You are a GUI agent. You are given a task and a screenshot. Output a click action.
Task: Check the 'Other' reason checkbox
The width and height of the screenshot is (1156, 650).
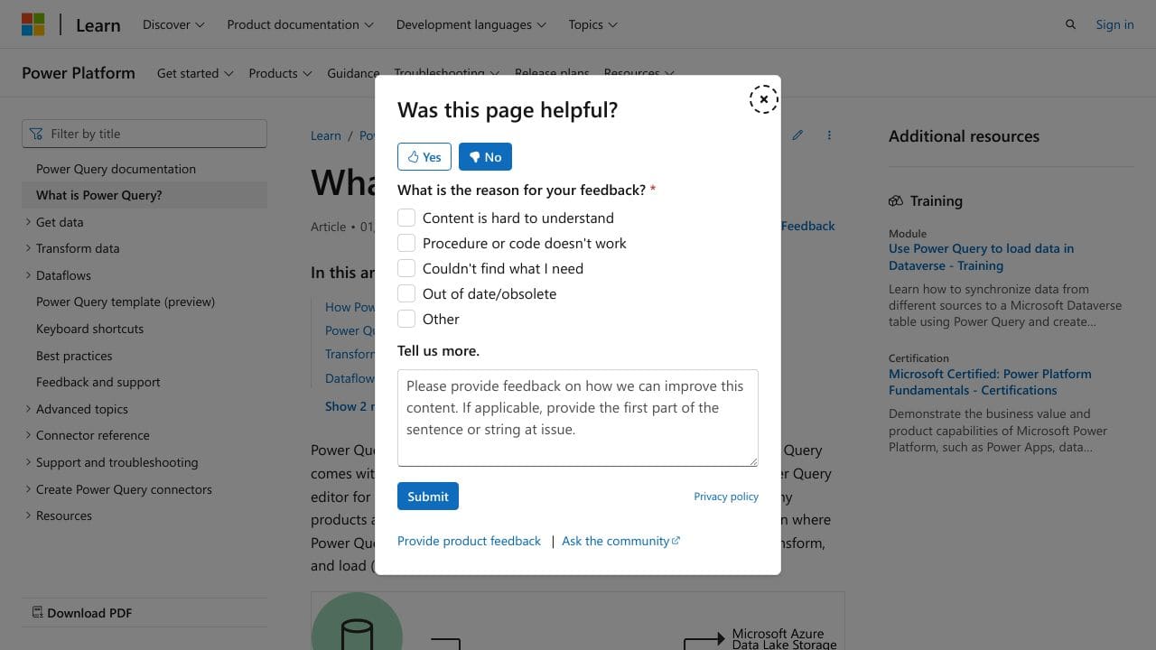[x=406, y=319]
